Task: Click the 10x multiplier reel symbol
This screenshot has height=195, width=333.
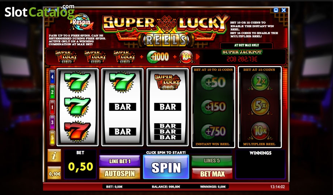Action: (260, 131)
